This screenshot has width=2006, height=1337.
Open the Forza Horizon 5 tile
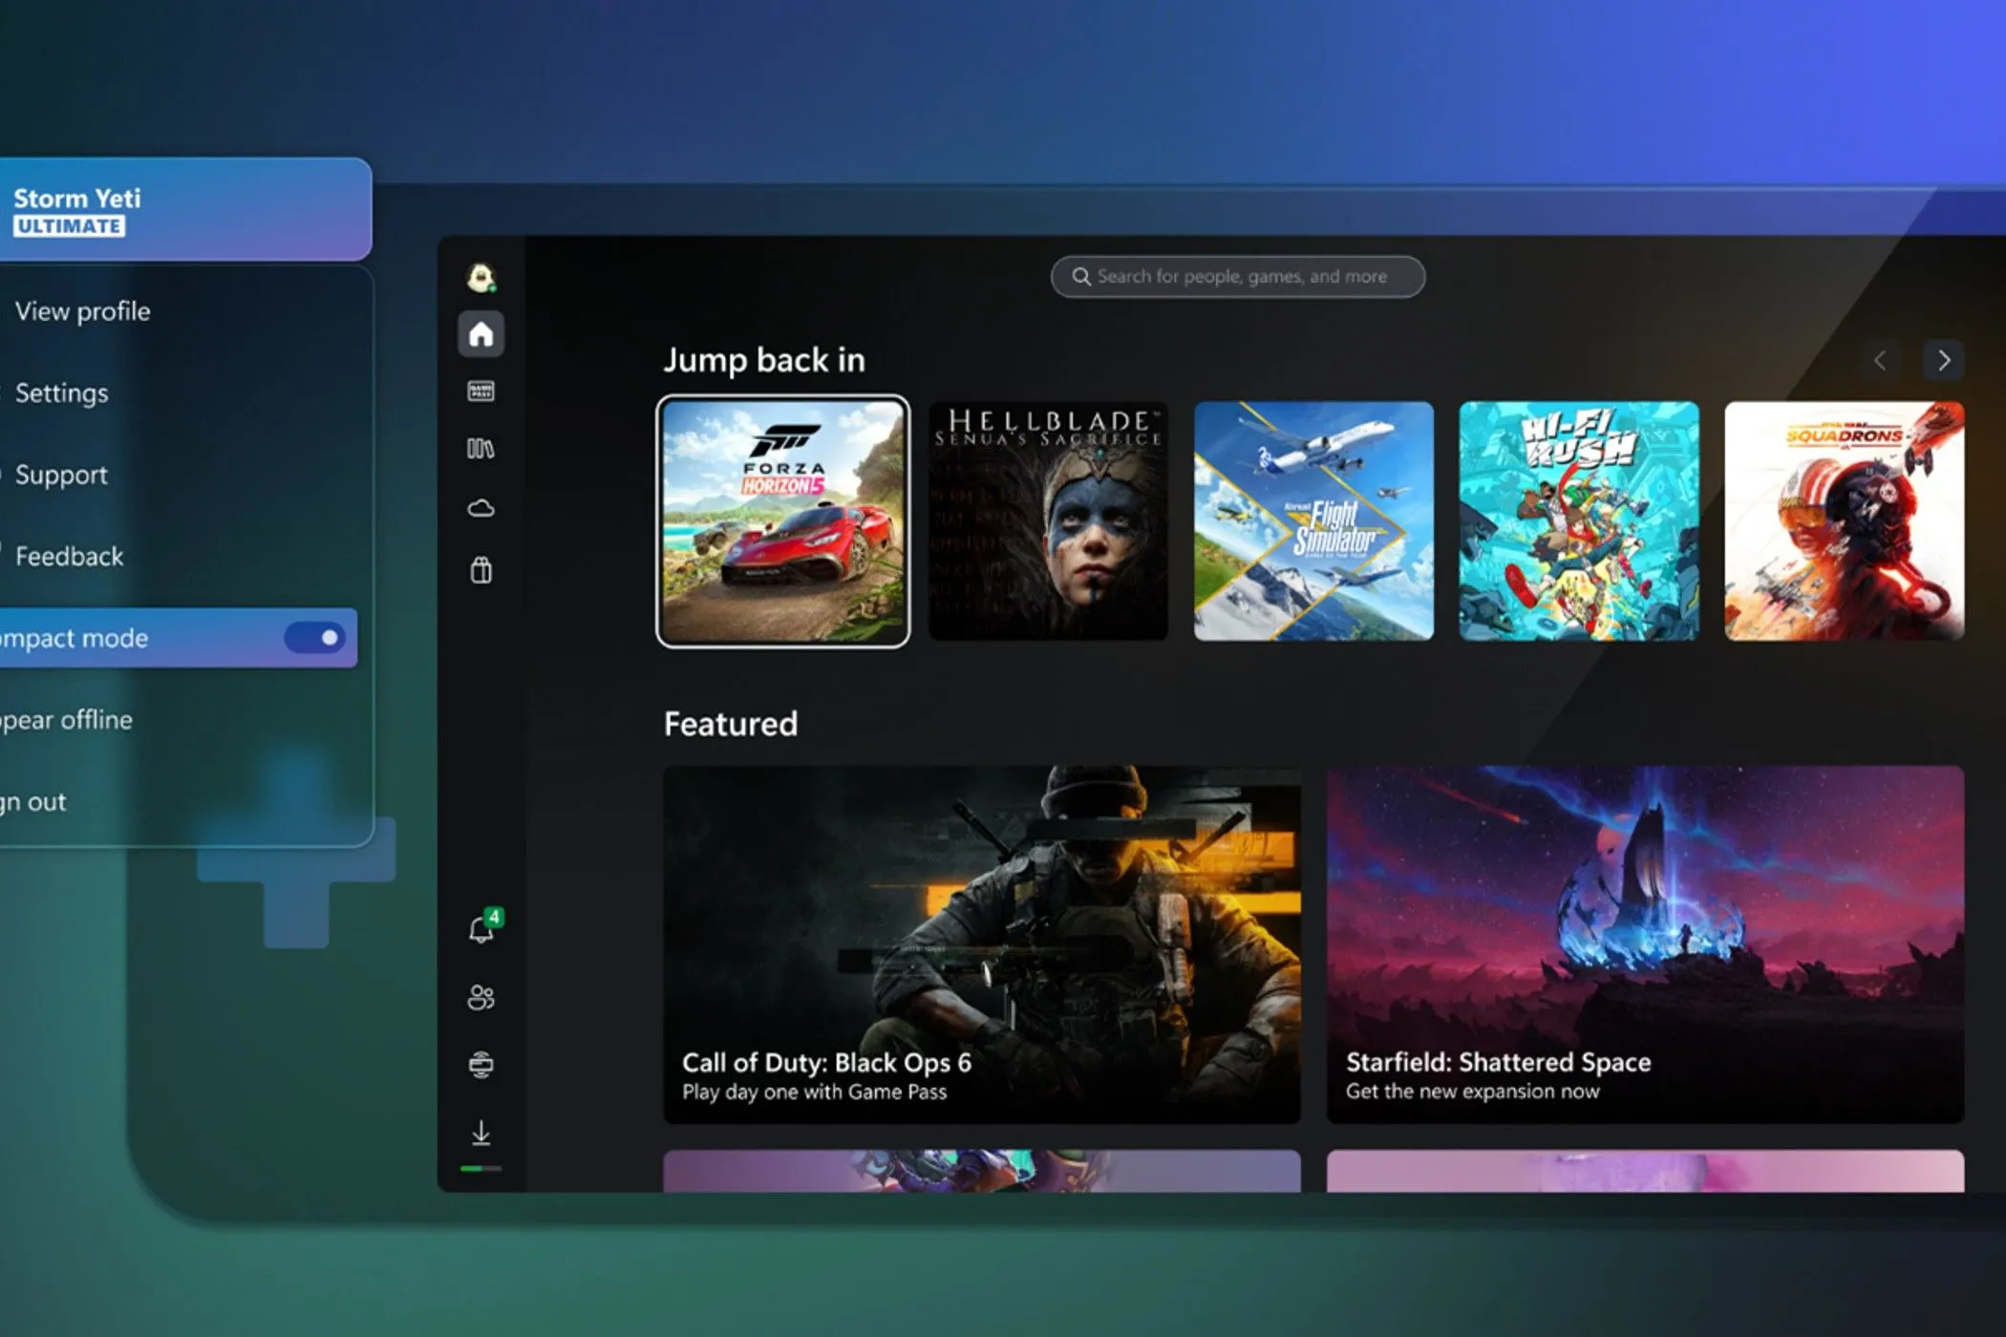pyautogui.click(x=783, y=521)
